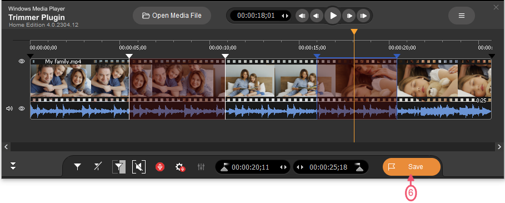Click the arrows beside 00:00:20;11
Viewport: 505px width, 203px height.
tap(283, 167)
